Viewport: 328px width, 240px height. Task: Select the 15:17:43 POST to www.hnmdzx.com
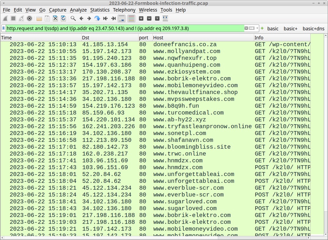pyautogui.click(x=155, y=167)
